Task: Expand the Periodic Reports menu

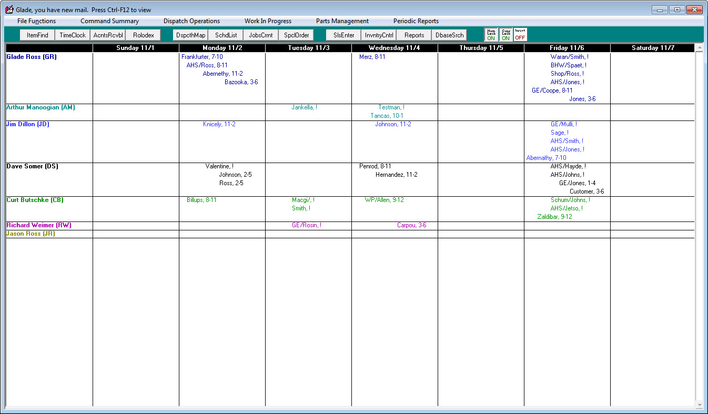Action: point(416,21)
